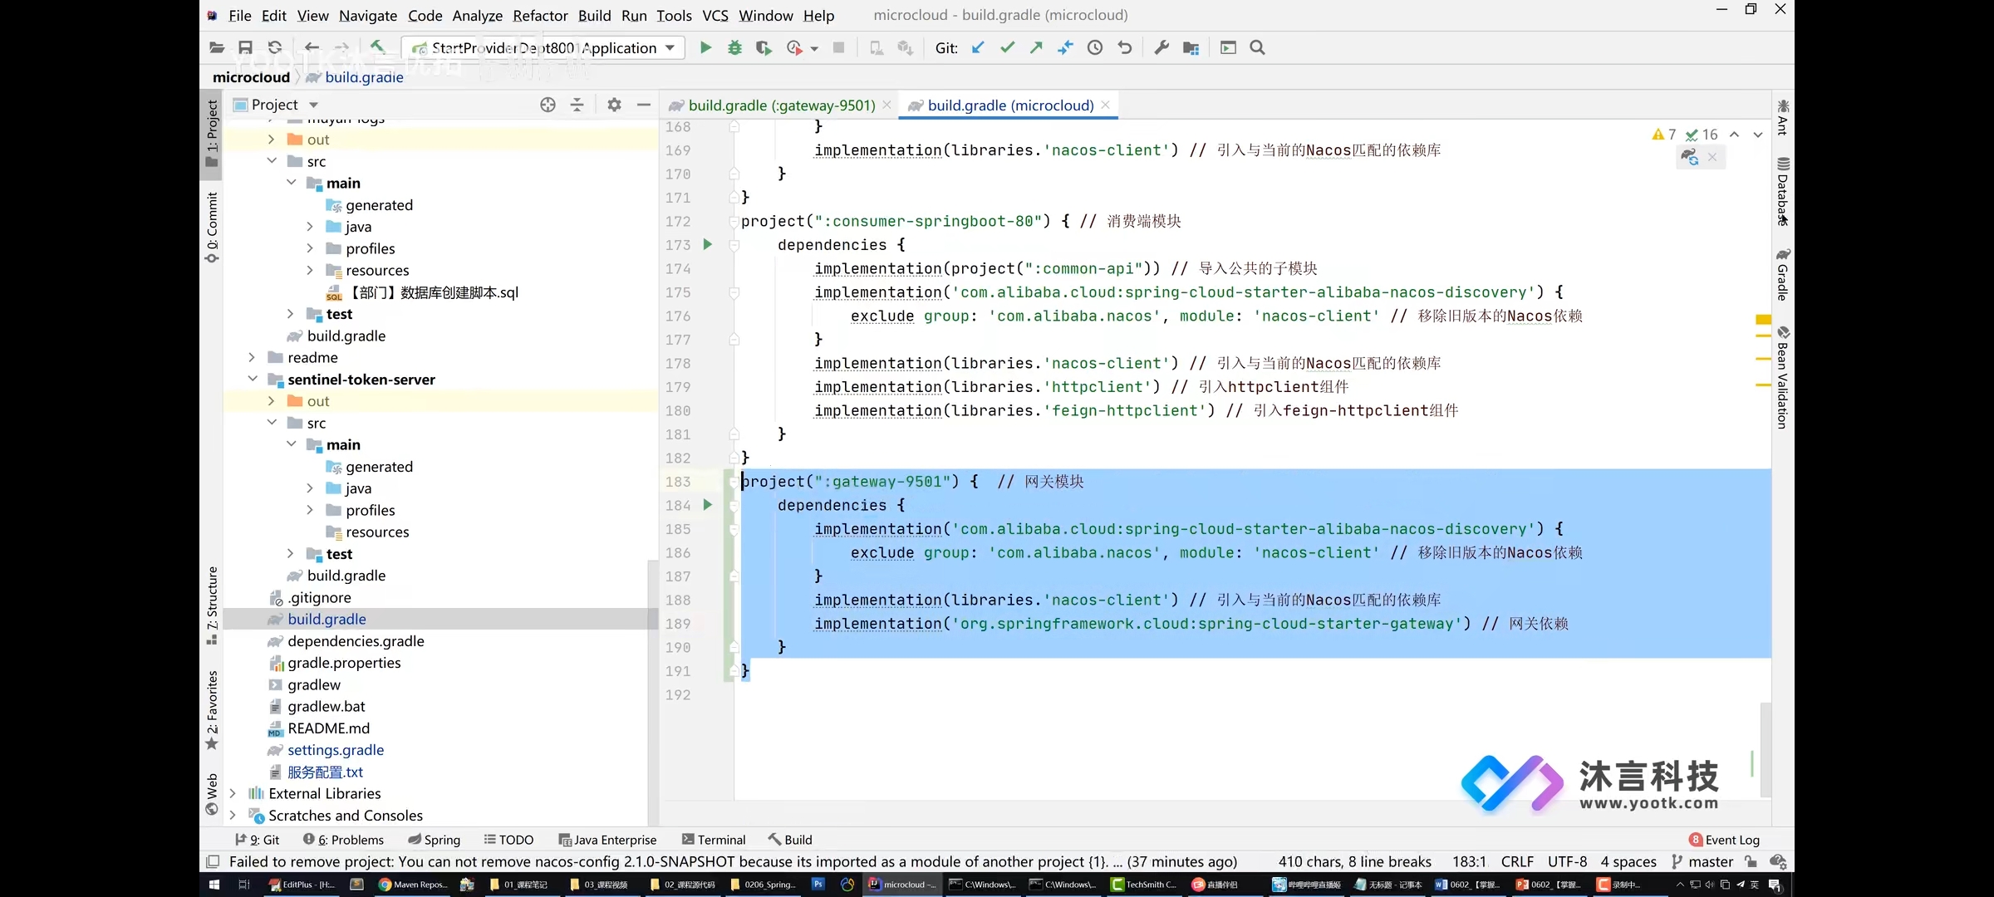Open the Run configuration dropdown

coord(670,48)
